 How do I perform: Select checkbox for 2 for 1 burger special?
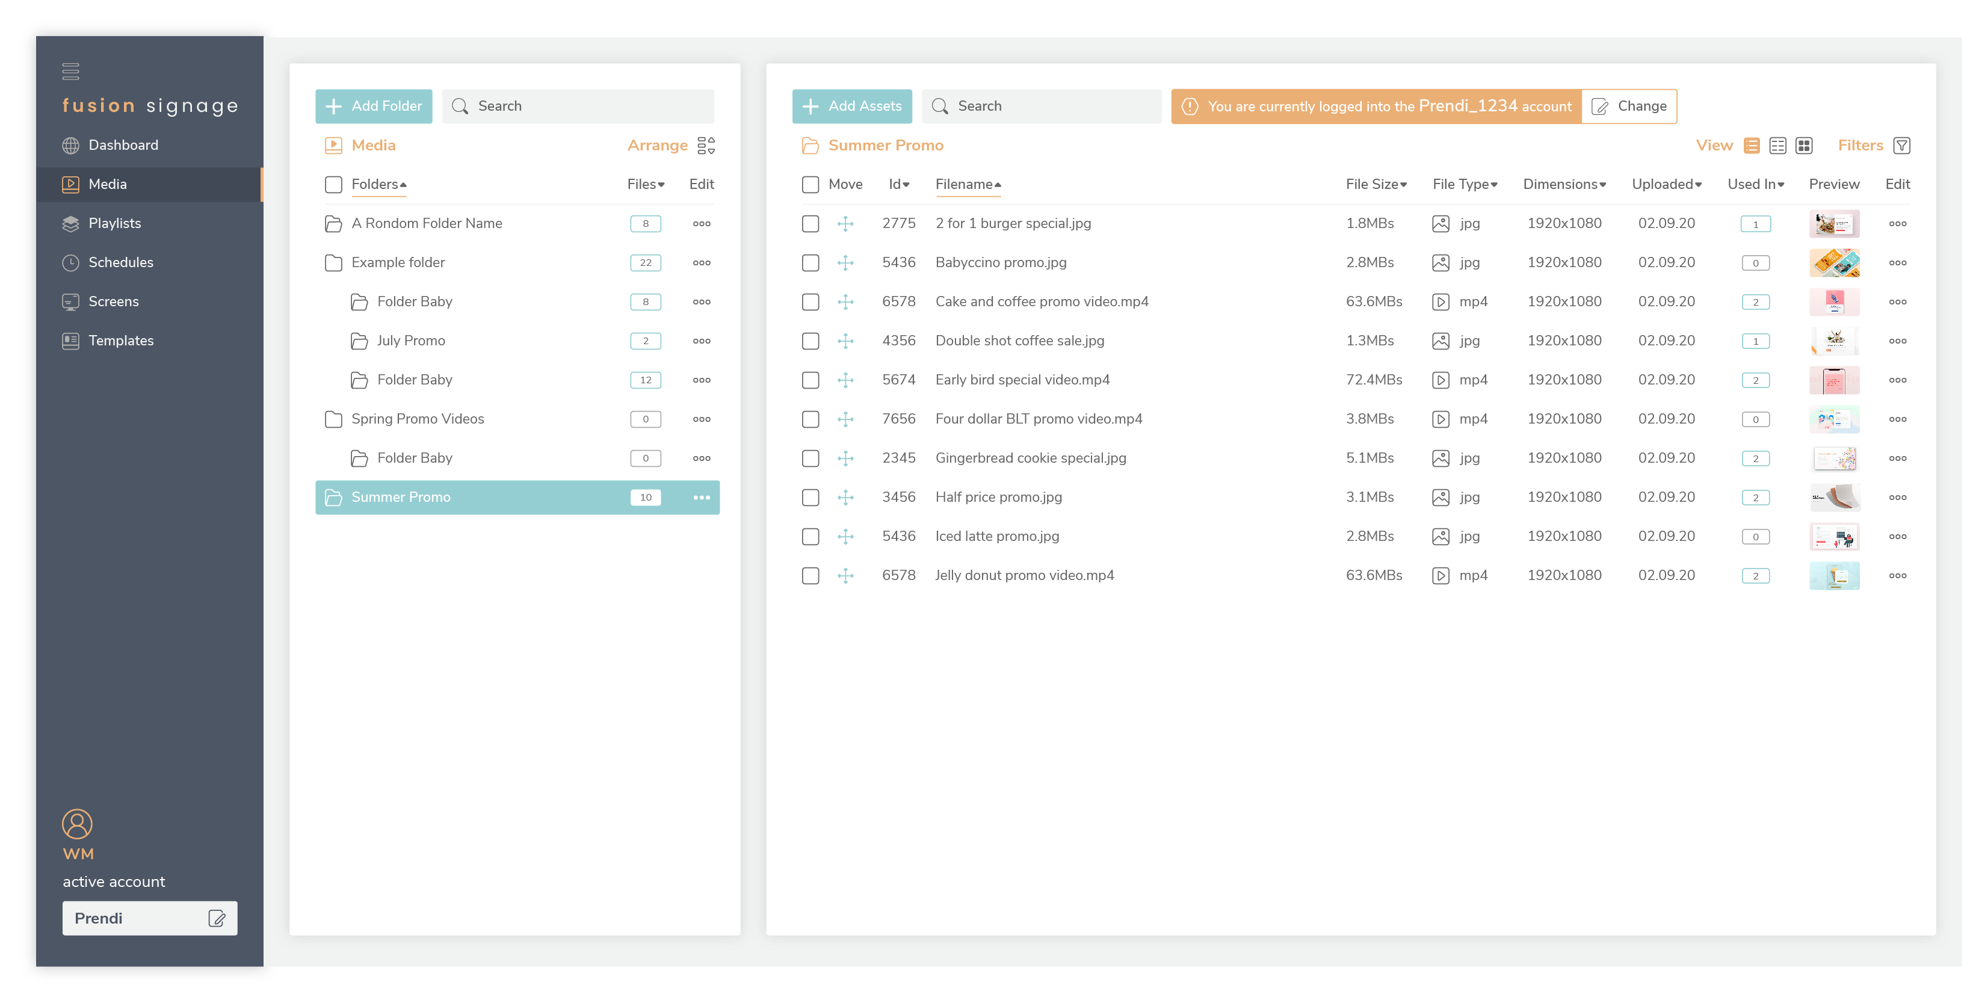click(811, 224)
